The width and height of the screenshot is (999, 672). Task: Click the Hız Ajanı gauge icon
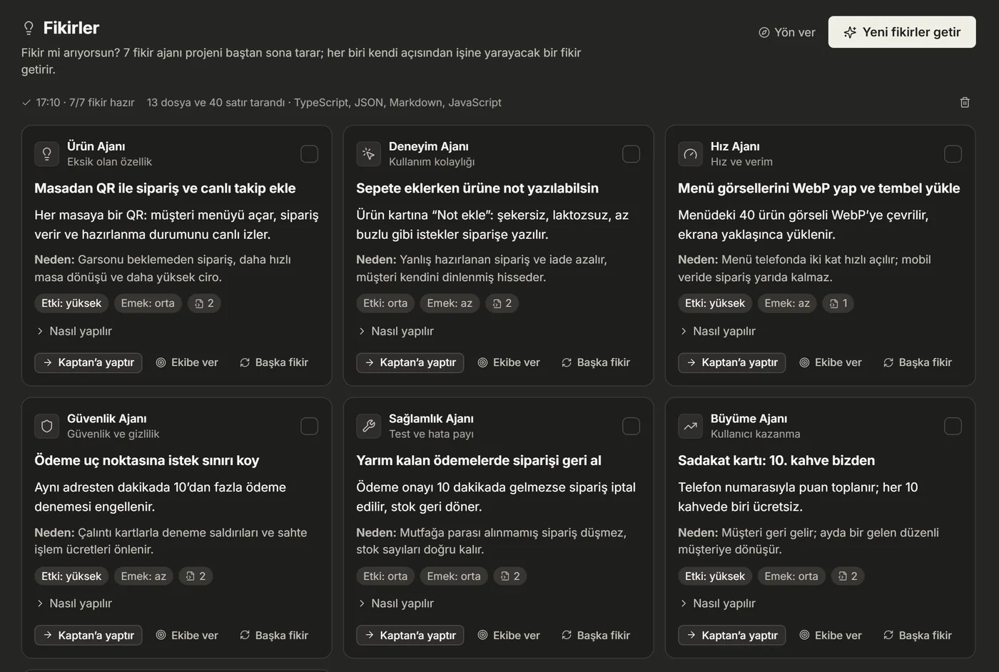pyautogui.click(x=691, y=153)
